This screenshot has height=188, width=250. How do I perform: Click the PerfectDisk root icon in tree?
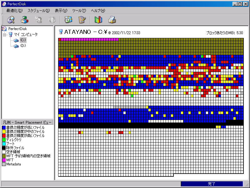tap(4, 29)
